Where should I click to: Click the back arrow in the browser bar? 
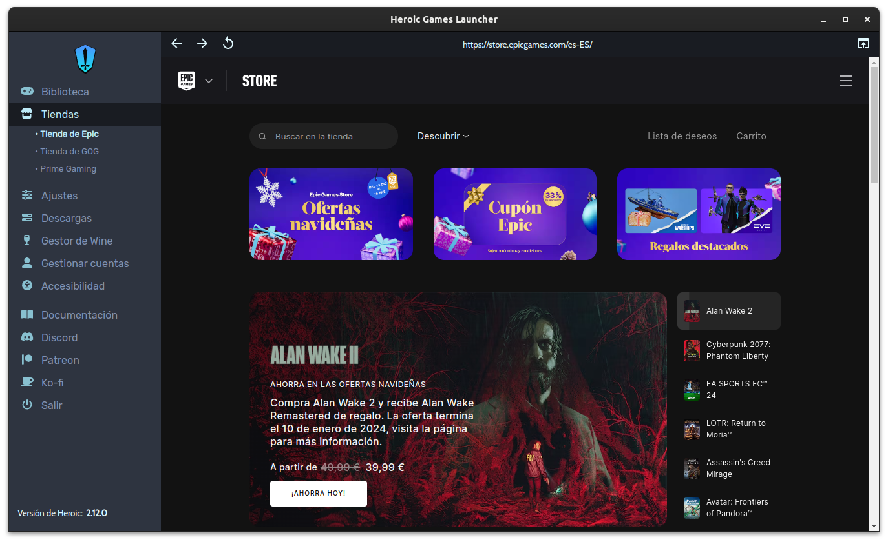176,43
